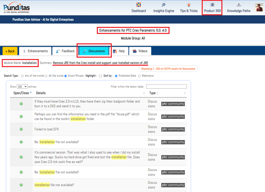Enable the Highlight checkbox
This screenshot has width=265, height=192.
(x=100, y=76)
